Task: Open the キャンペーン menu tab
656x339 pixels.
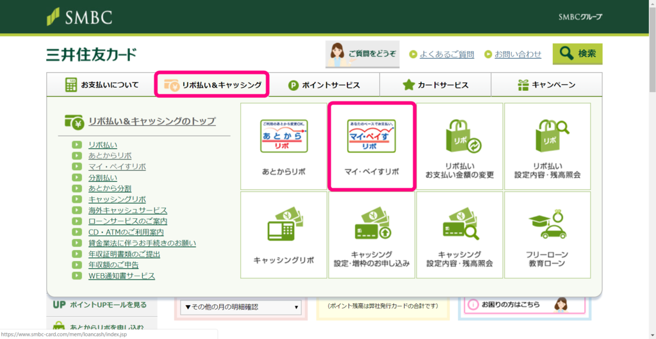Action: coord(546,85)
